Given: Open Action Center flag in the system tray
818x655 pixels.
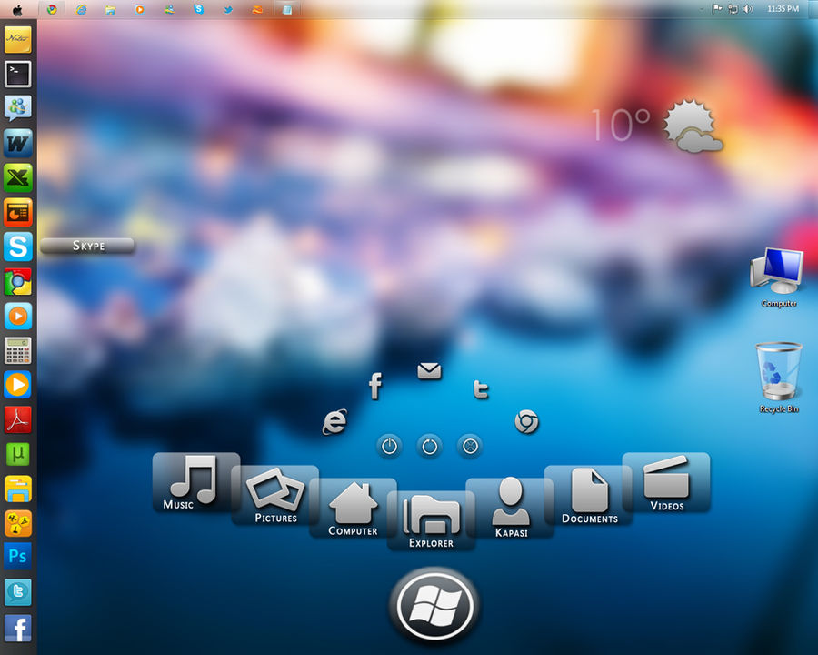Looking at the screenshot, I should tap(717, 9).
